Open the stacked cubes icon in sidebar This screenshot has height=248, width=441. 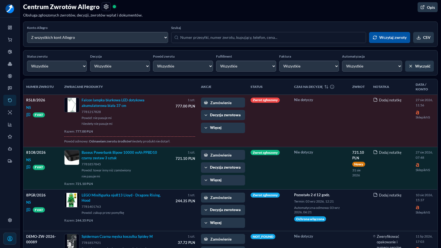tap(10, 64)
